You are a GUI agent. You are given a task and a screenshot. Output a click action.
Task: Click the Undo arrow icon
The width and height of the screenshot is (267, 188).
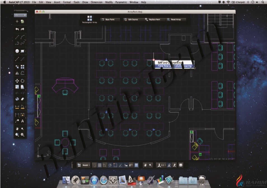click(17, 29)
